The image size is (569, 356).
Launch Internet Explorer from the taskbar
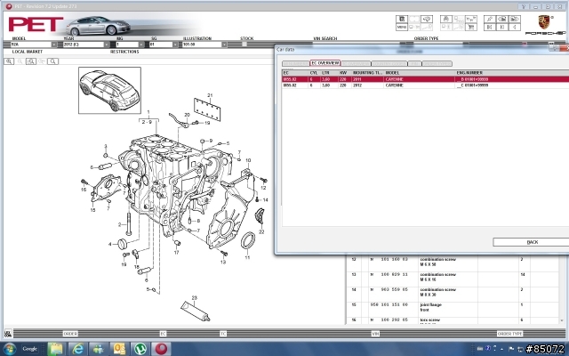click(77, 349)
